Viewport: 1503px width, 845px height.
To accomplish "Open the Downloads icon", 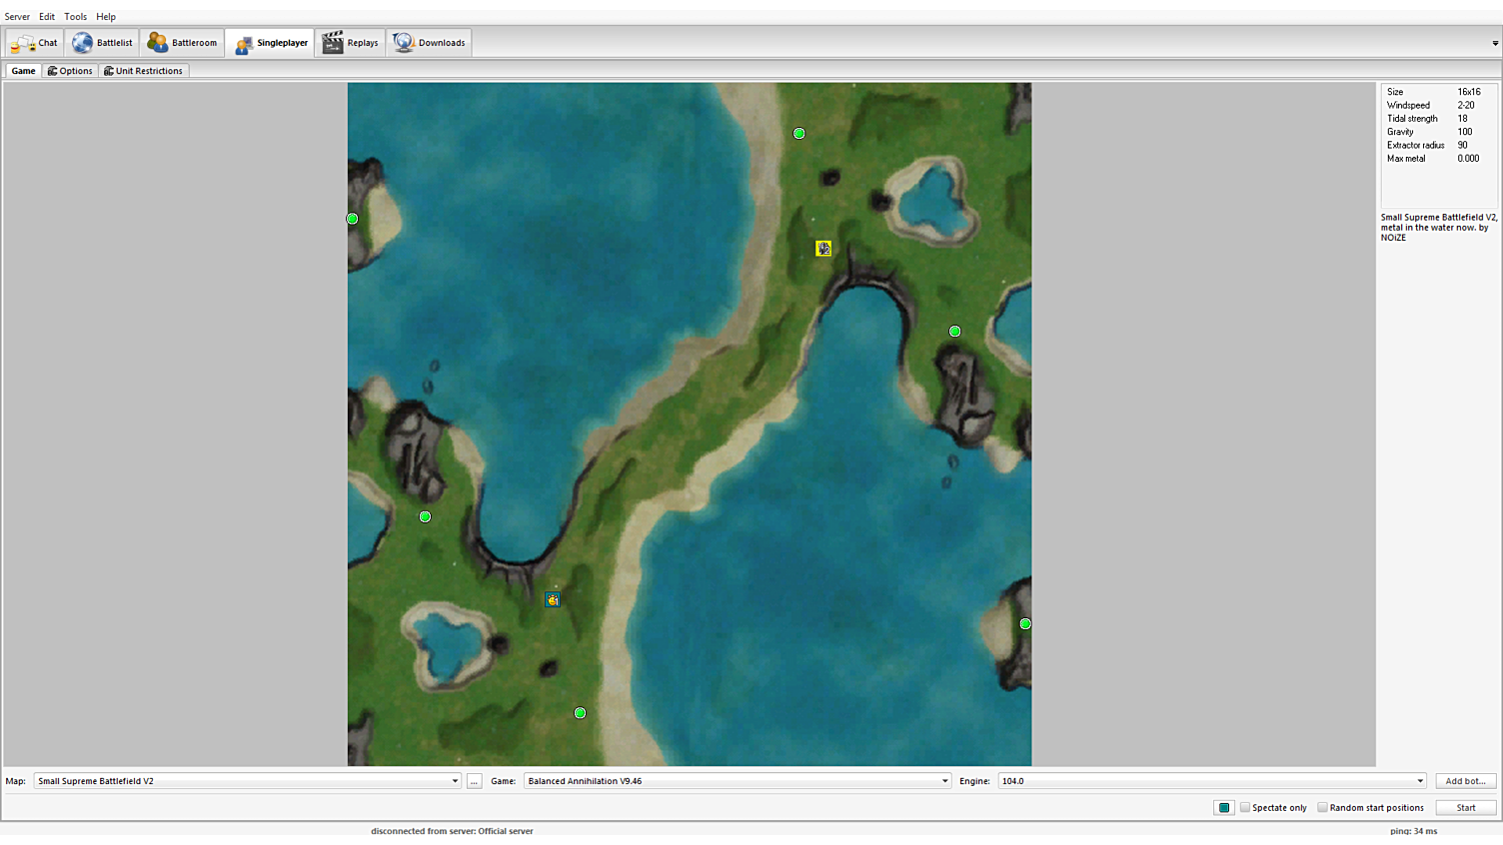I will 404,43.
